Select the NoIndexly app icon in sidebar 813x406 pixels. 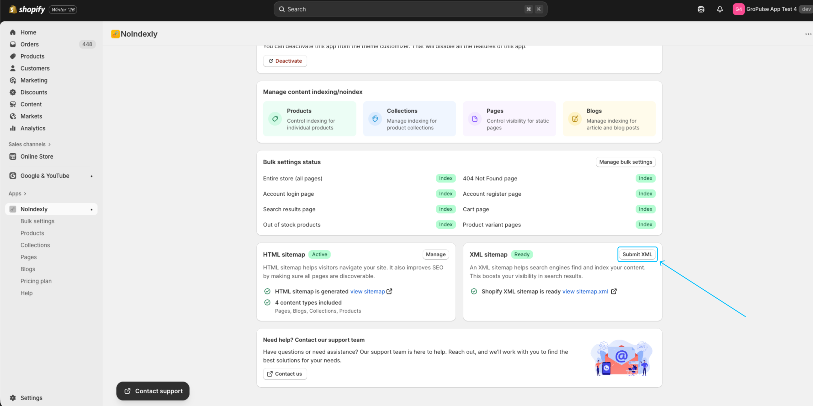(x=12, y=209)
